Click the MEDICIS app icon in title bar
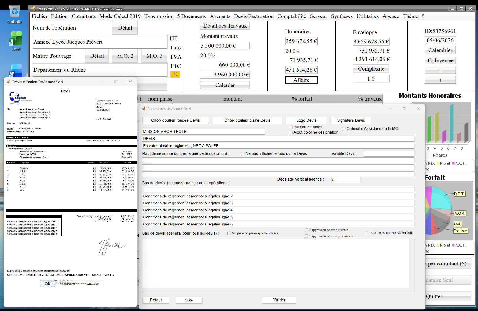The width and height of the screenshot is (478, 311). 33,9
